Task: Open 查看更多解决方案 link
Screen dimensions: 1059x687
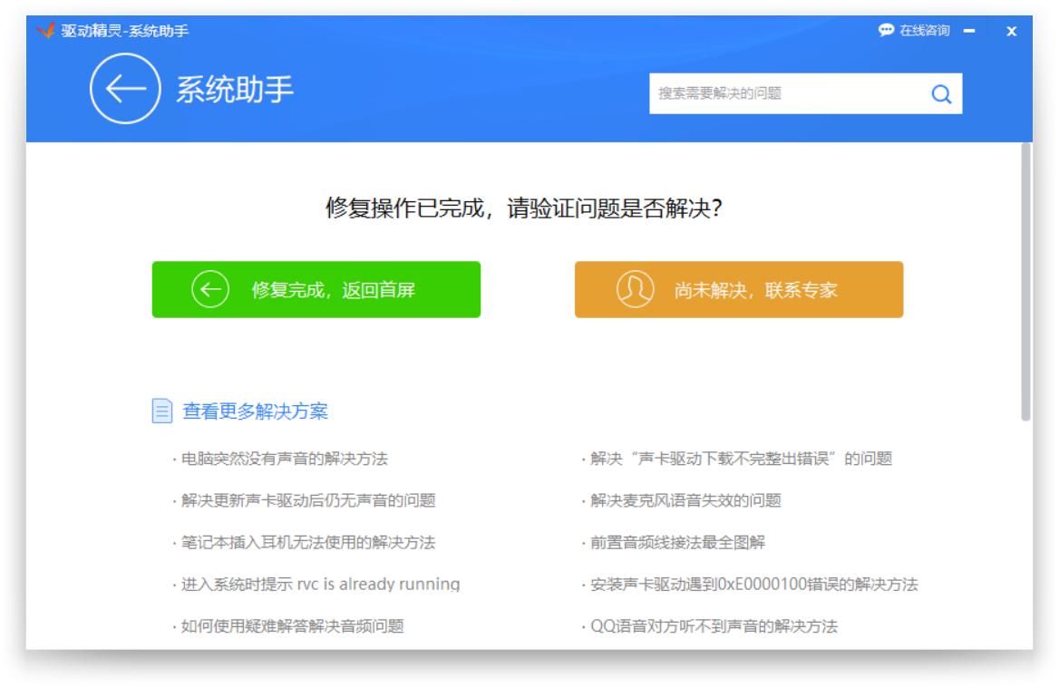Action: [x=255, y=411]
